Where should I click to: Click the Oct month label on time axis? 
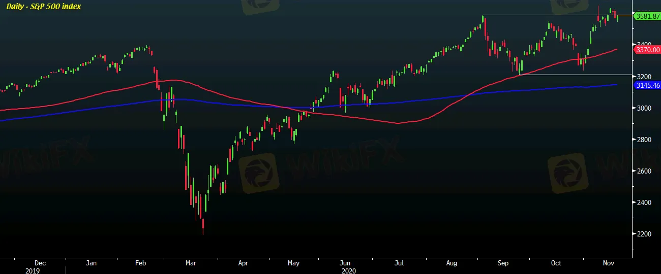[556, 263]
